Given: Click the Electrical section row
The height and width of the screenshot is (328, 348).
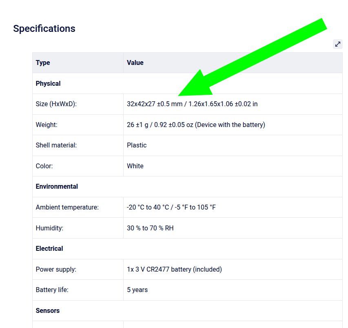Looking at the screenshot, I should pyautogui.click(x=187, y=249).
